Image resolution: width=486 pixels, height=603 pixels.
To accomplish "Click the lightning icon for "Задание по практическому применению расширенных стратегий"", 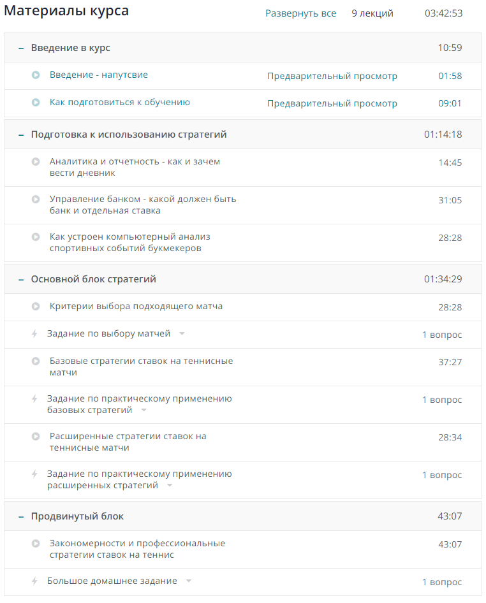I will click(36, 474).
